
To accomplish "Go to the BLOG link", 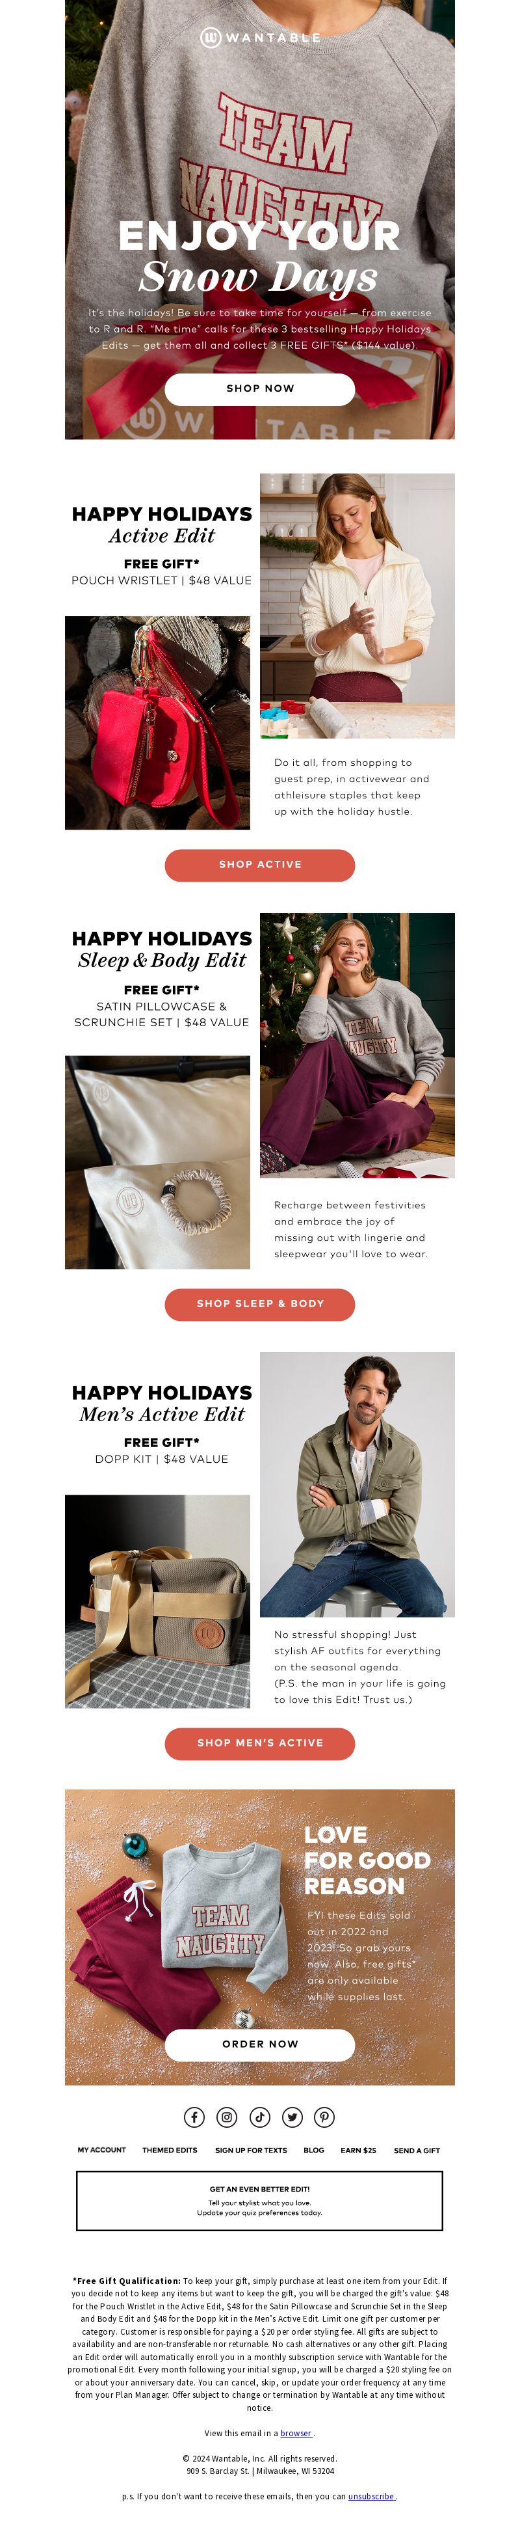I will coord(313,2149).
